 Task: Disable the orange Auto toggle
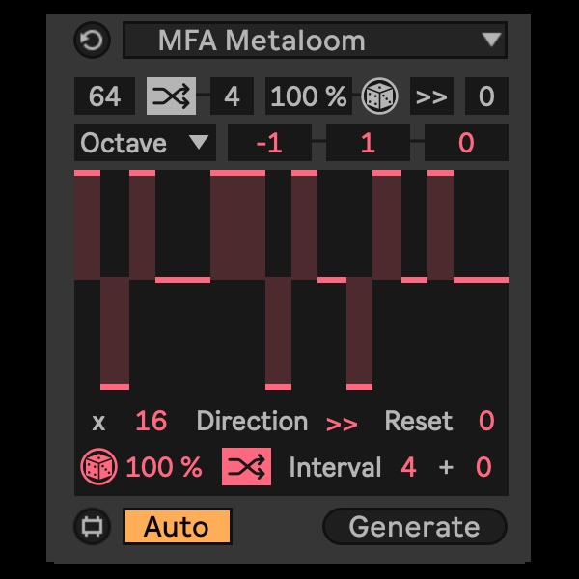point(177,527)
